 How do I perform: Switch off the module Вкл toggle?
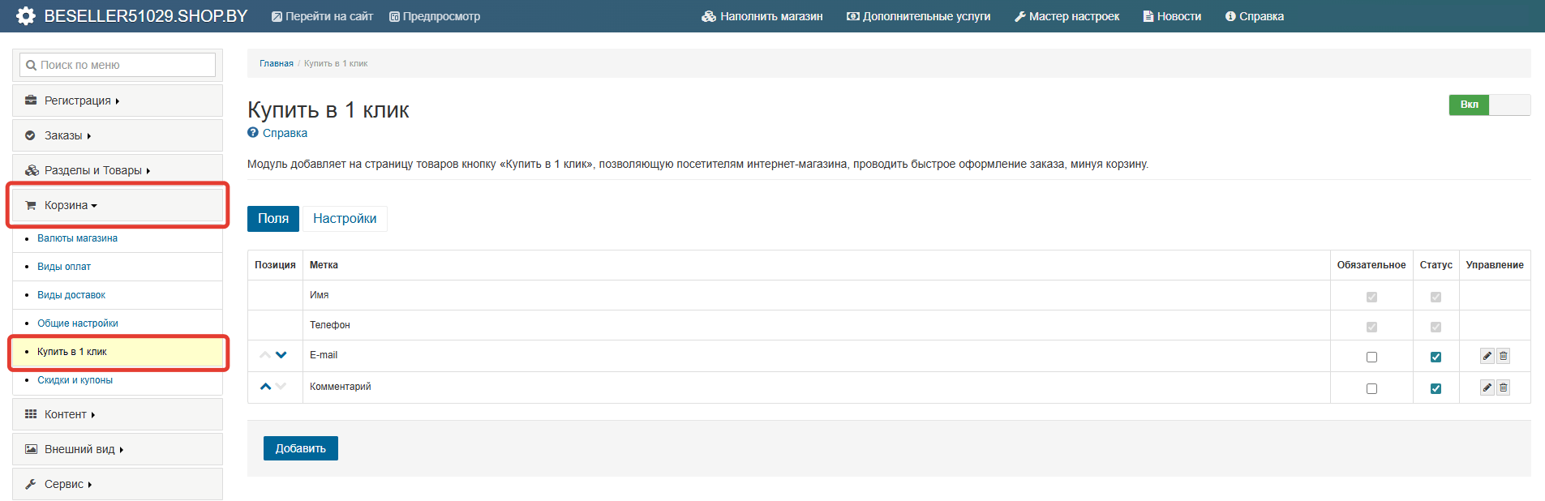[1489, 105]
